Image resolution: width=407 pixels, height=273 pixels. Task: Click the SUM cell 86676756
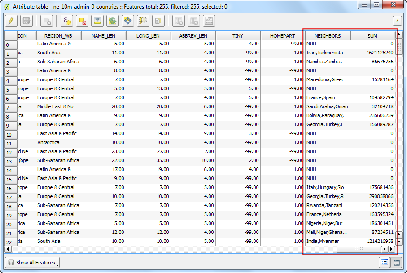click(x=372, y=62)
